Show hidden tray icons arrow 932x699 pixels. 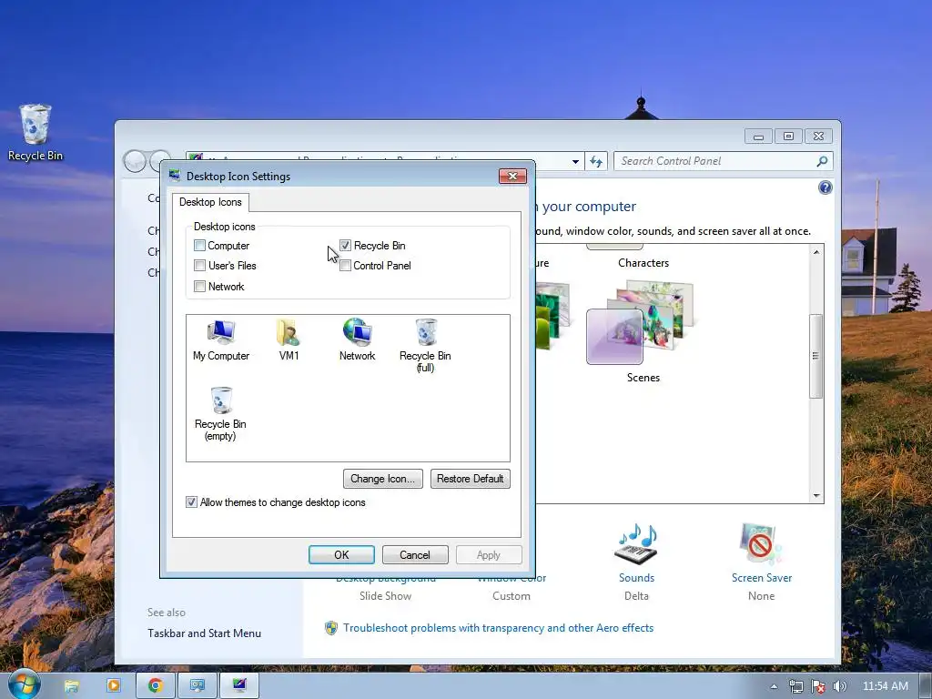(x=774, y=686)
